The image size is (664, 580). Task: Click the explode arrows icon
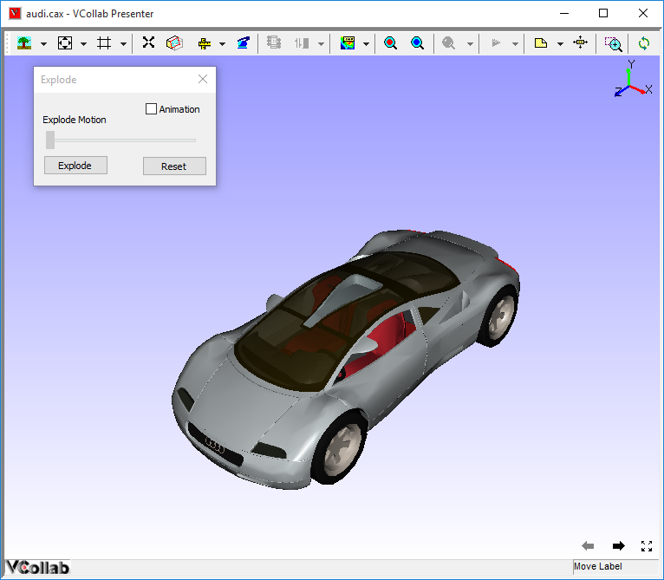click(x=148, y=42)
